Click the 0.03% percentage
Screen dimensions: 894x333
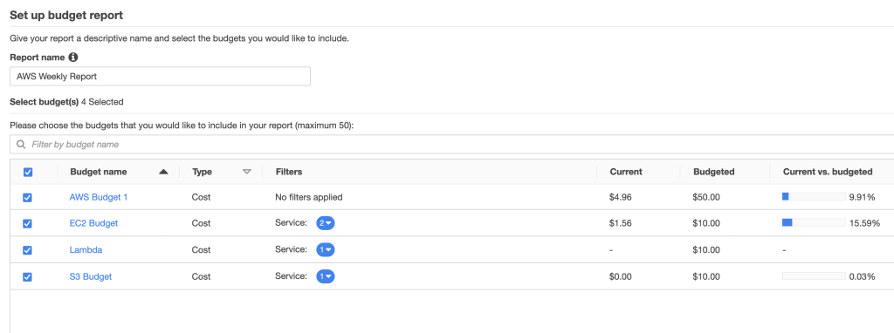click(862, 276)
